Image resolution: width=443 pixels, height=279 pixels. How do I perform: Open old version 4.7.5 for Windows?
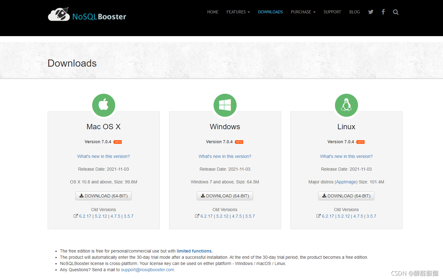[x=237, y=216]
